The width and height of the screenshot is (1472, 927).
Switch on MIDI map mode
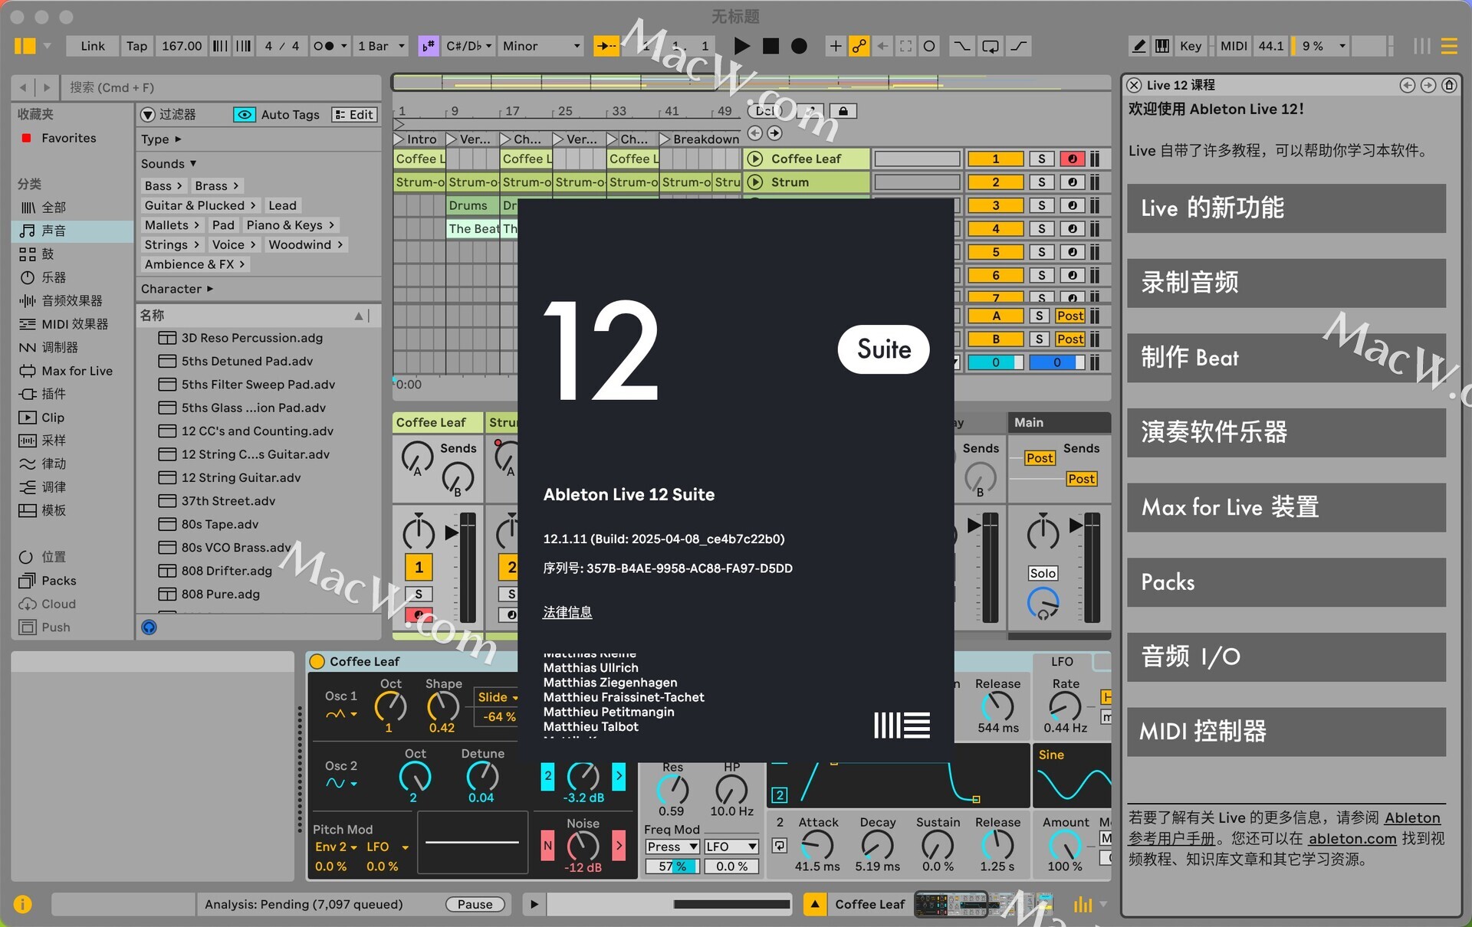pos(1234,46)
